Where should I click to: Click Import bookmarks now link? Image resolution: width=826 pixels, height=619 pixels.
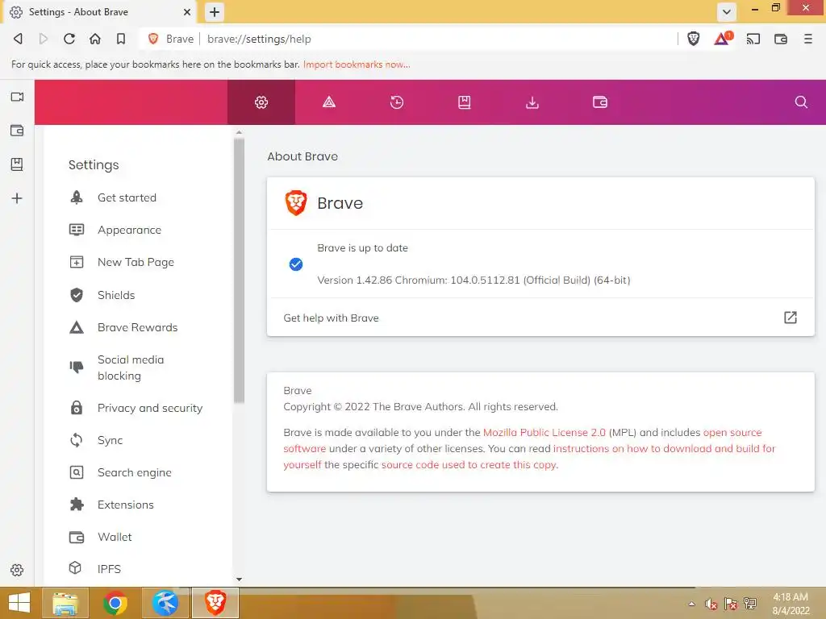[357, 64]
